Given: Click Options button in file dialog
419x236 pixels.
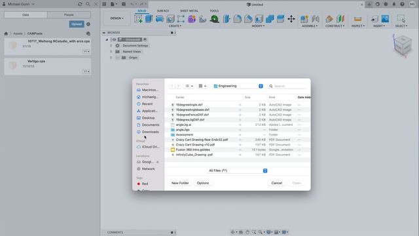Looking at the screenshot, I should (203, 183).
